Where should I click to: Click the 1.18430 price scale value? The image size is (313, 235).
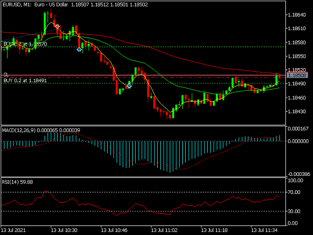(297, 111)
